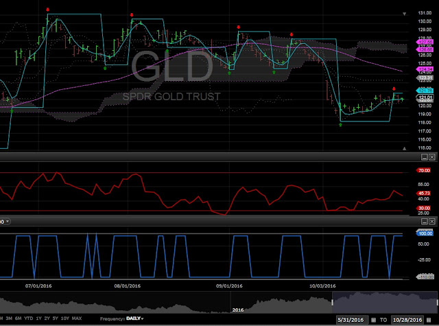Click the up triangle below the price axis
The image size is (439, 326).
point(404,148)
